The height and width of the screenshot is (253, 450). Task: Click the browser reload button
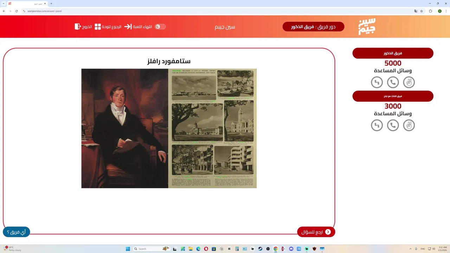click(16, 11)
